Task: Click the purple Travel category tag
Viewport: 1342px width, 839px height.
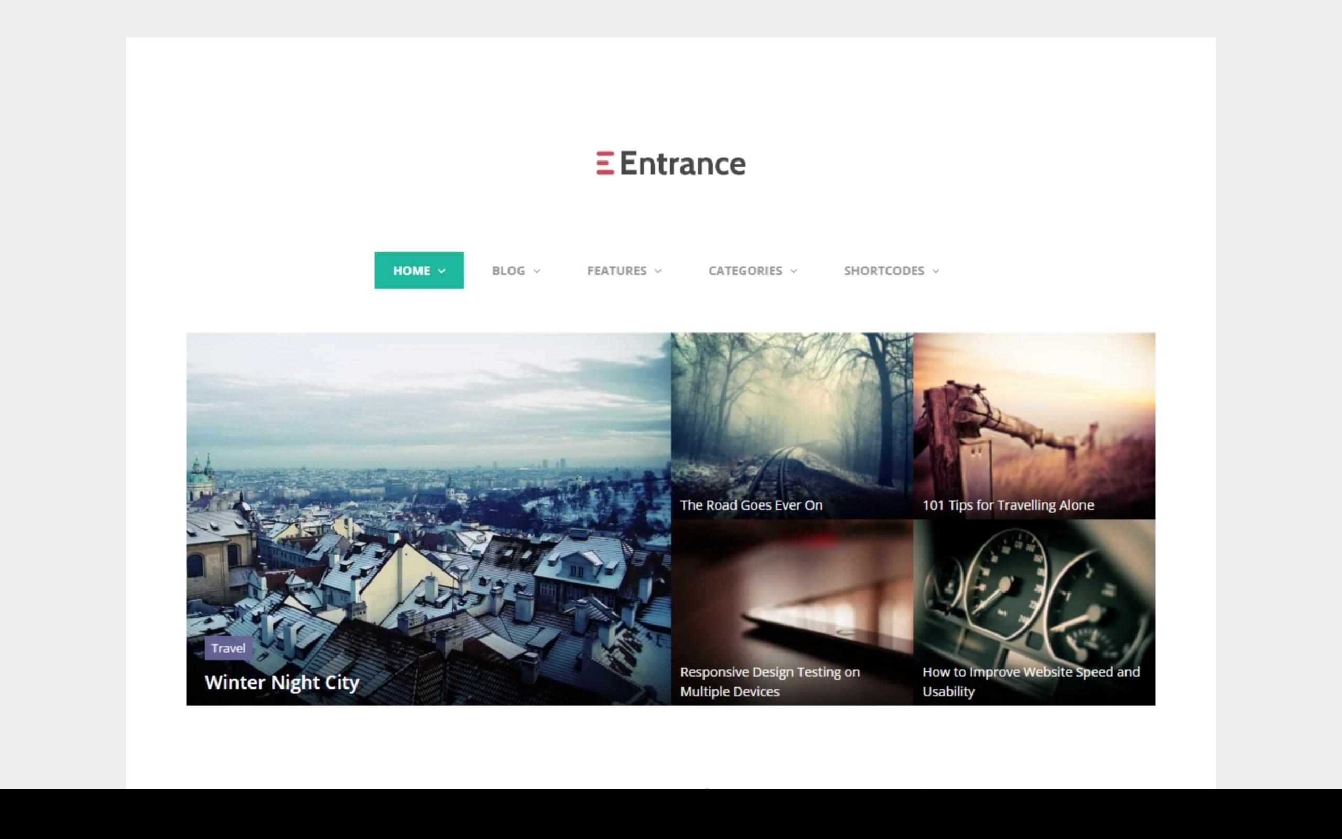Action: coord(228,648)
